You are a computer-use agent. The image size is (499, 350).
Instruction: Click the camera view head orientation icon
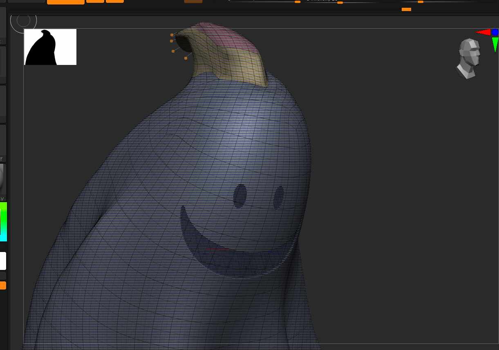(x=468, y=58)
